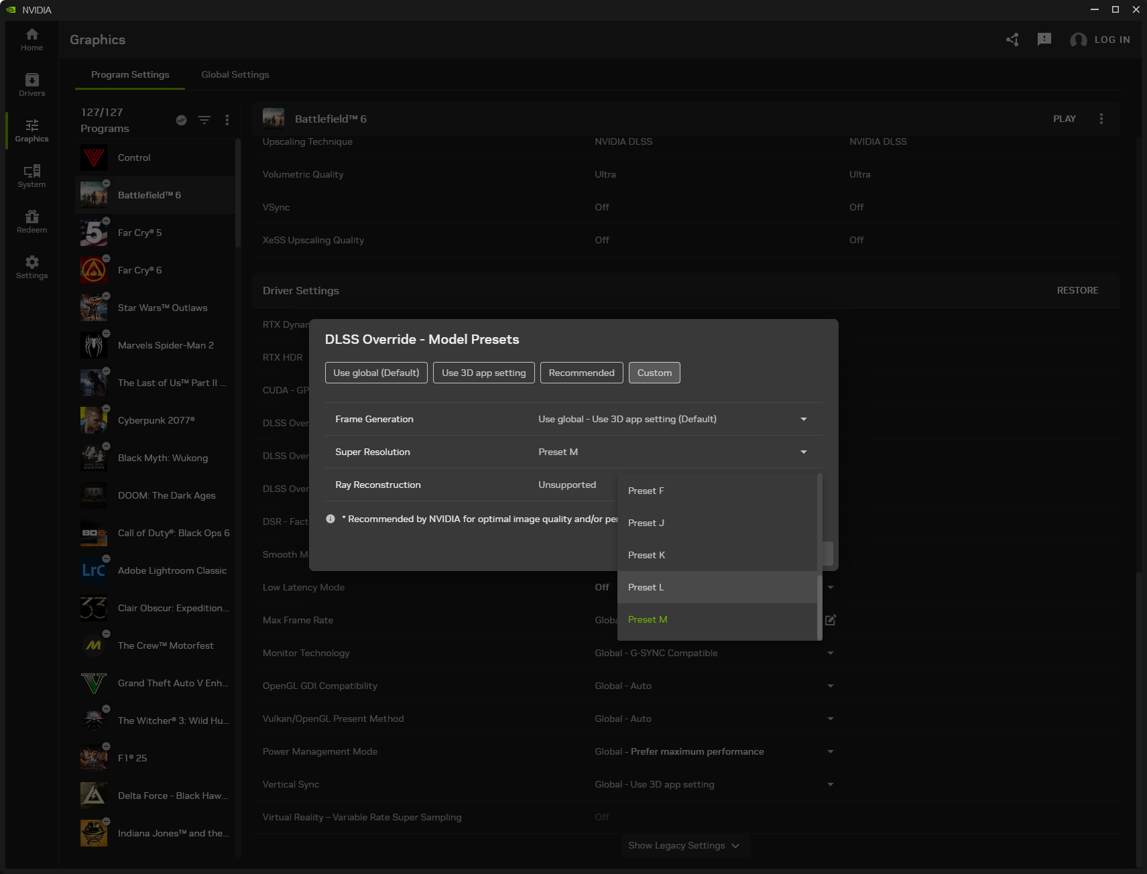Open the Redeem gift section

32,222
